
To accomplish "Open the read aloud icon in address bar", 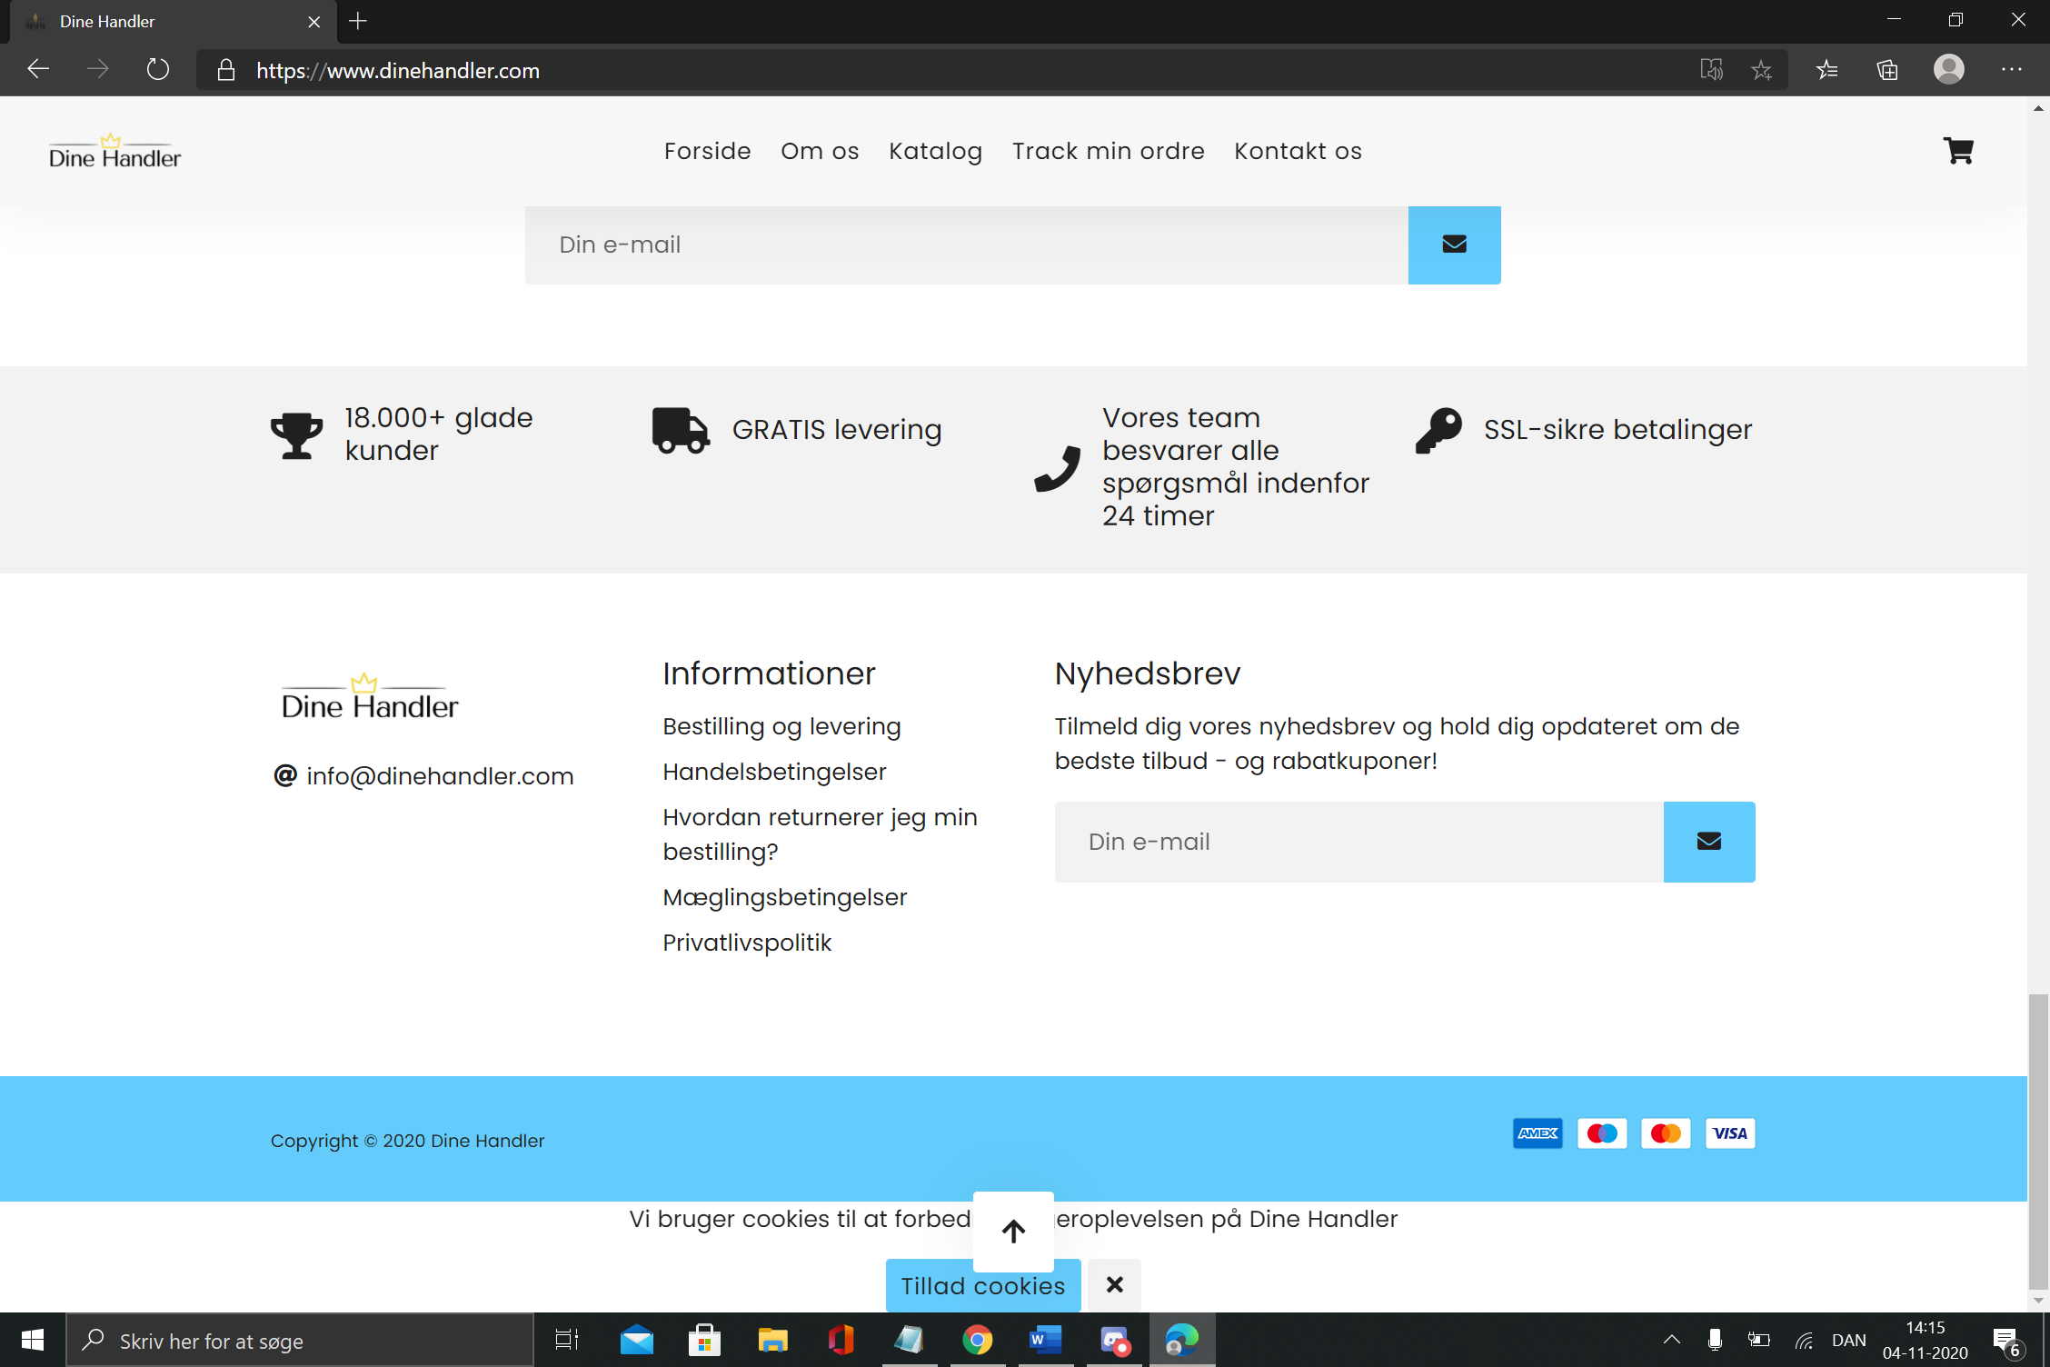I will pyautogui.click(x=1711, y=70).
